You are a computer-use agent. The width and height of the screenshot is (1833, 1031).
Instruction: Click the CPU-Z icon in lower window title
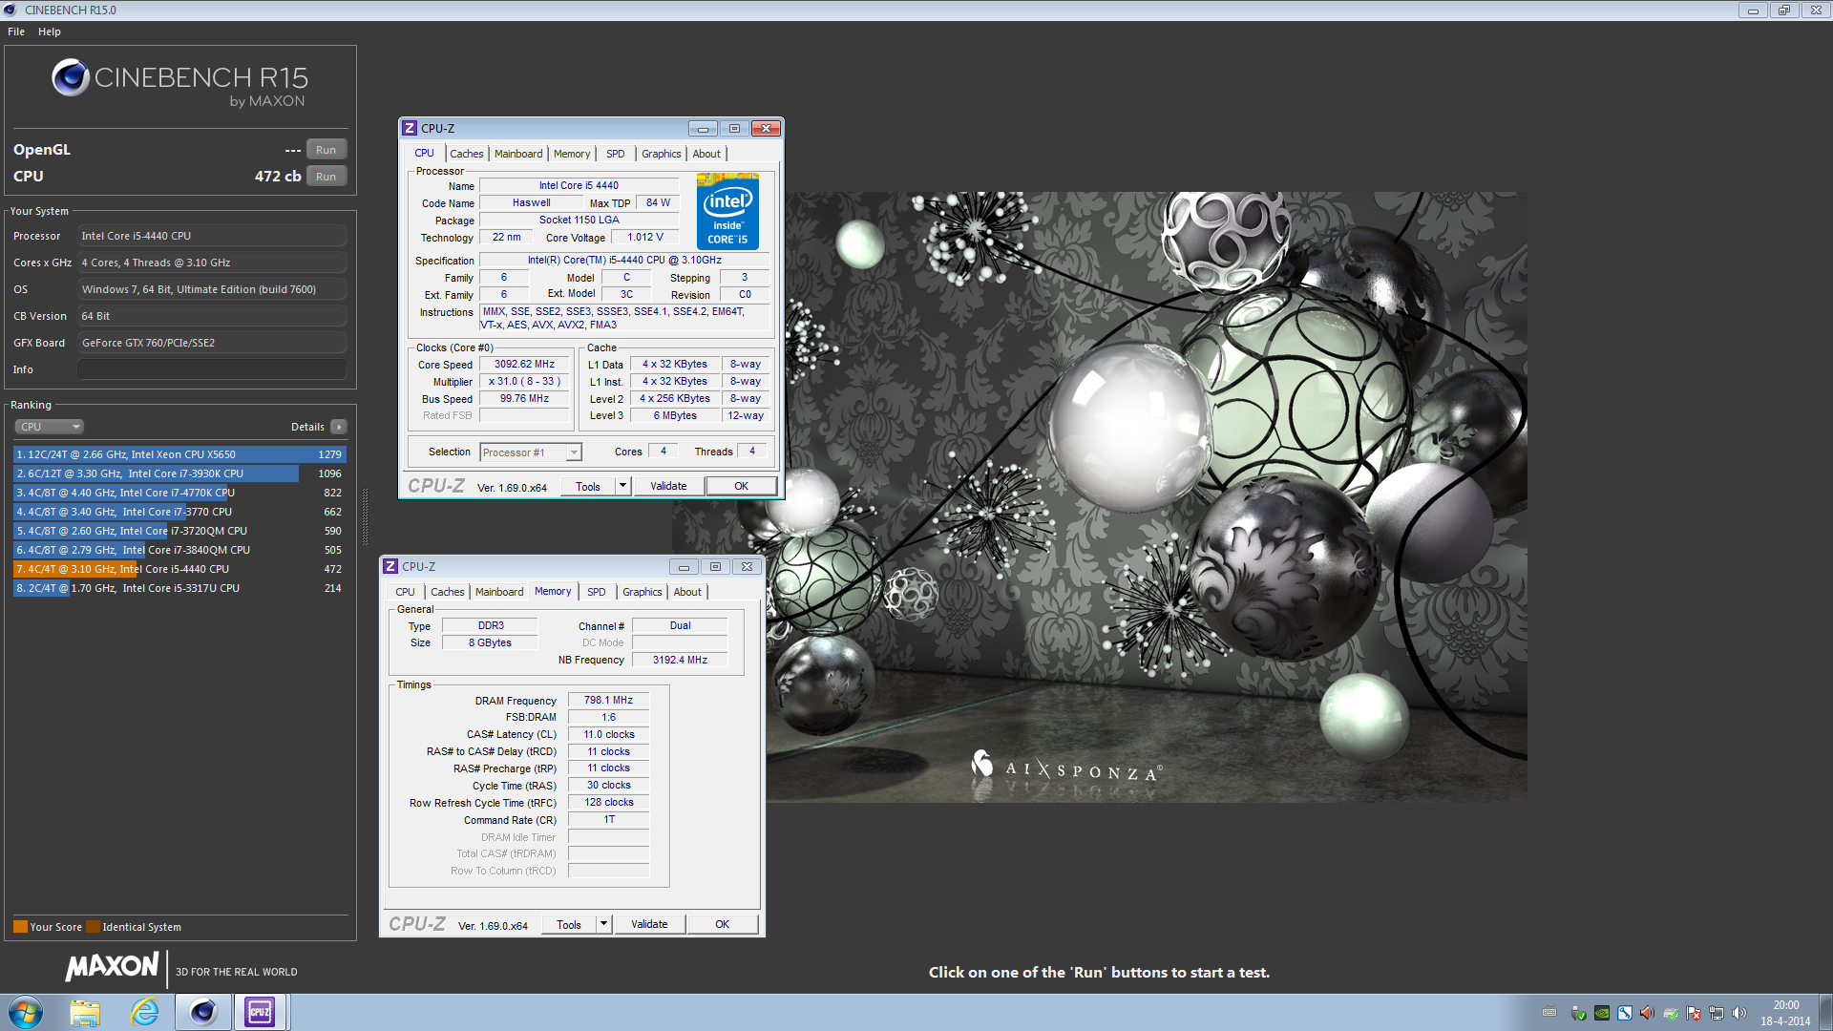[x=390, y=566]
